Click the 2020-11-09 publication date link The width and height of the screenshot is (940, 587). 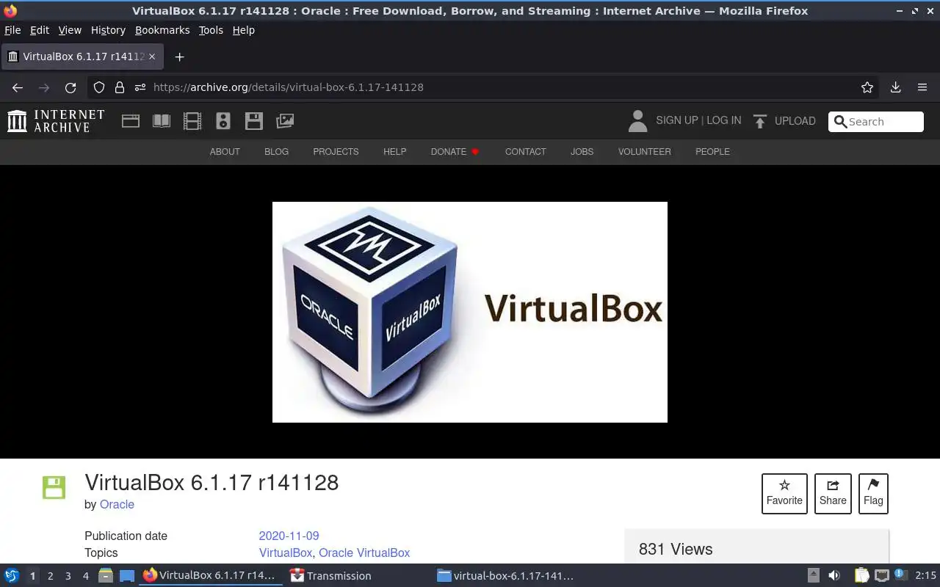(x=289, y=536)
